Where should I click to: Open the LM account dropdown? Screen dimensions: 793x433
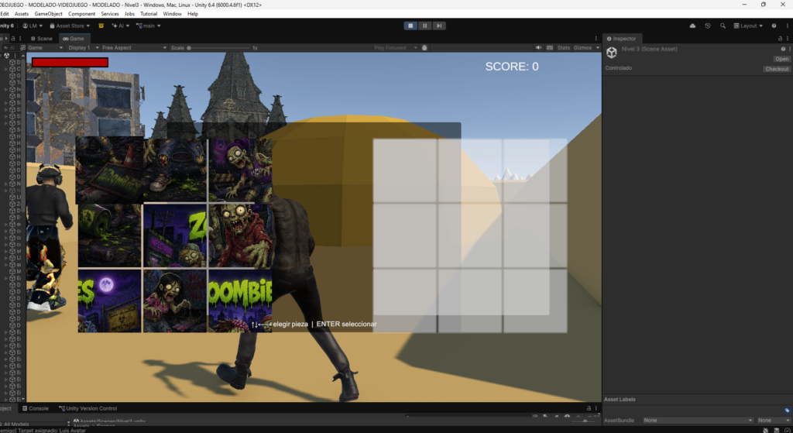coord(33,26)
